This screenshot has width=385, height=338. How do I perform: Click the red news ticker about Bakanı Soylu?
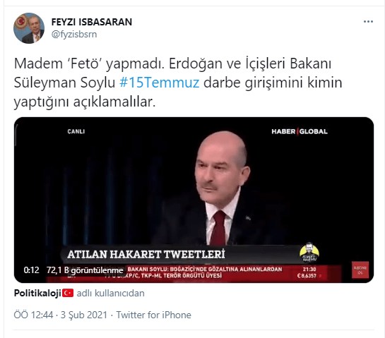tap(205, 272)
